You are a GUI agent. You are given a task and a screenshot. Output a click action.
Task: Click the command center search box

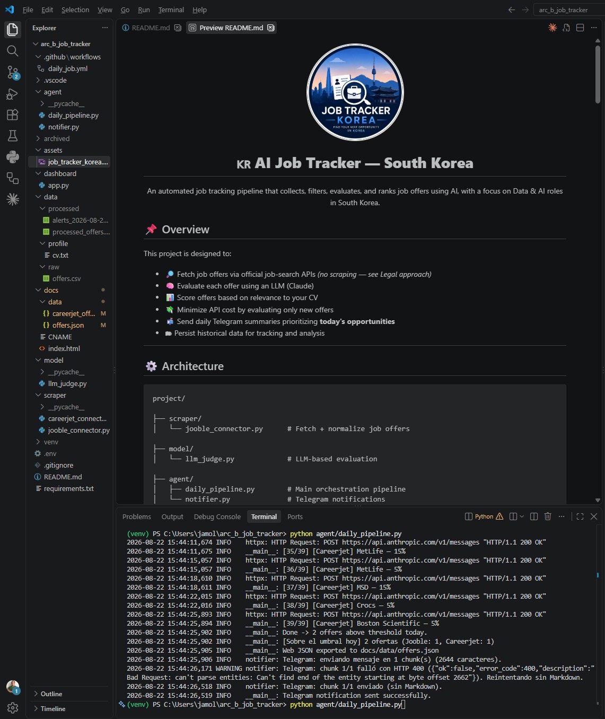pos(568,10)
